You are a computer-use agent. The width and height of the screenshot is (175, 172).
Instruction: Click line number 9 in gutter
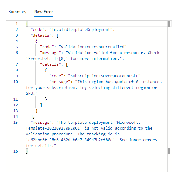point(17,76)
